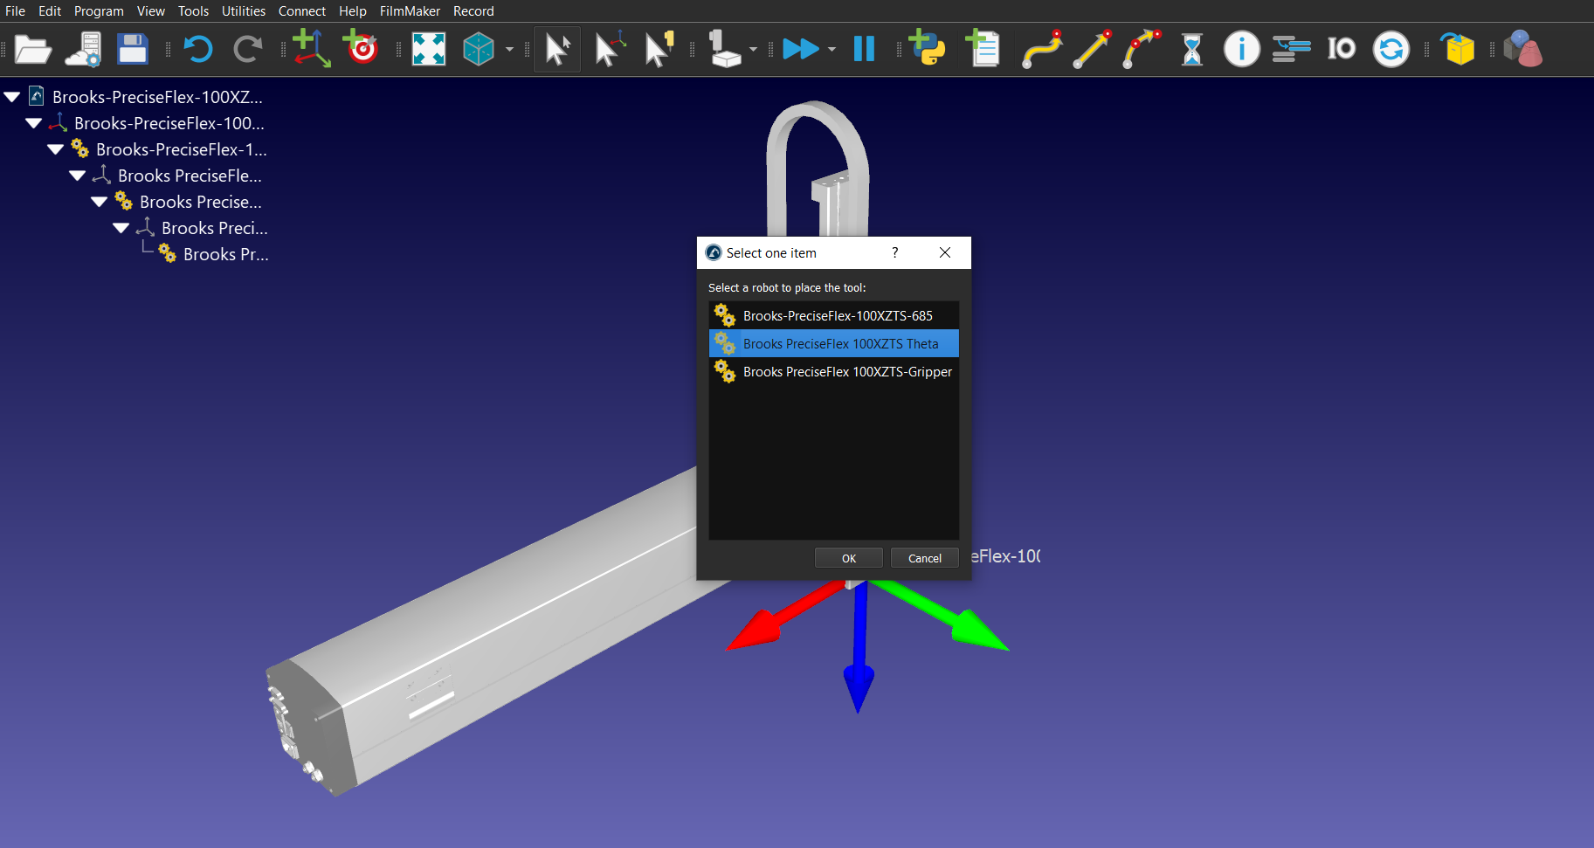Image resolution: width=1594 pixels, height=848 pixels.
Task: Collapse the root Brooks-PreciseFlex-100XZ station node
Action: coord(12,97)
